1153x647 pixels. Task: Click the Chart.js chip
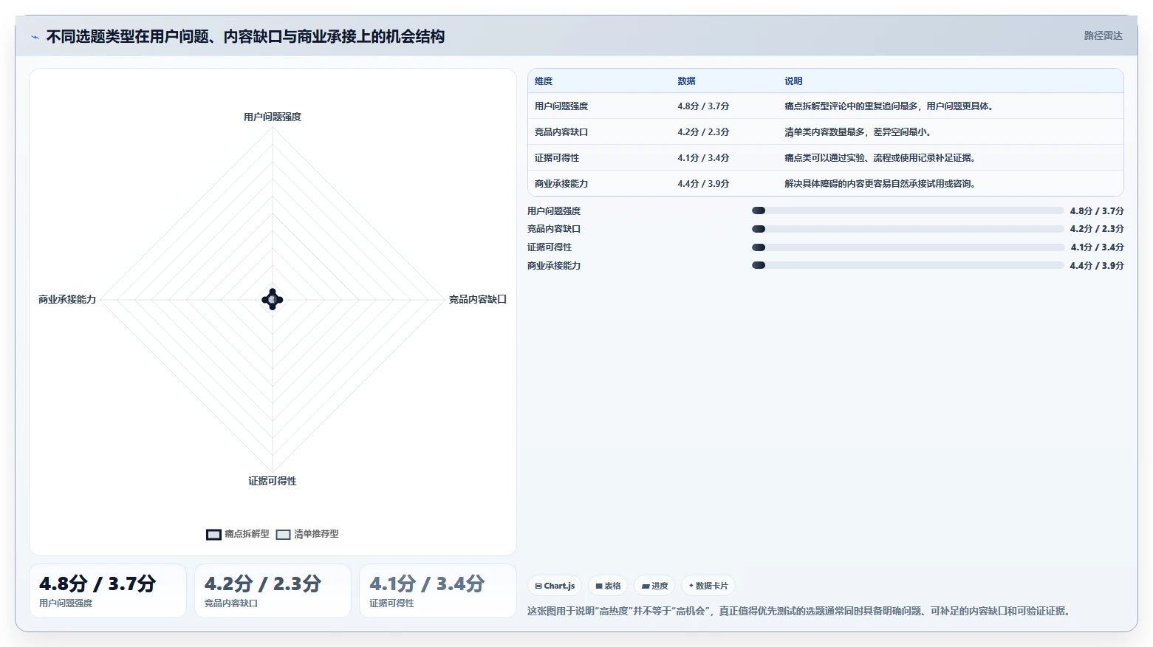[x=555, y=586]
